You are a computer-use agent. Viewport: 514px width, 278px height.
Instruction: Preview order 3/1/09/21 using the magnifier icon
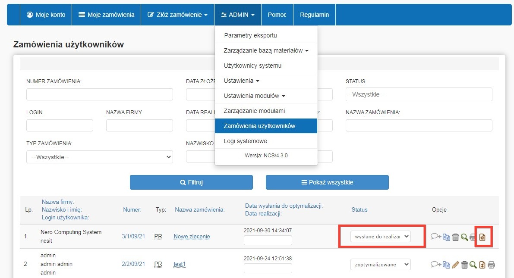(464, 237)
